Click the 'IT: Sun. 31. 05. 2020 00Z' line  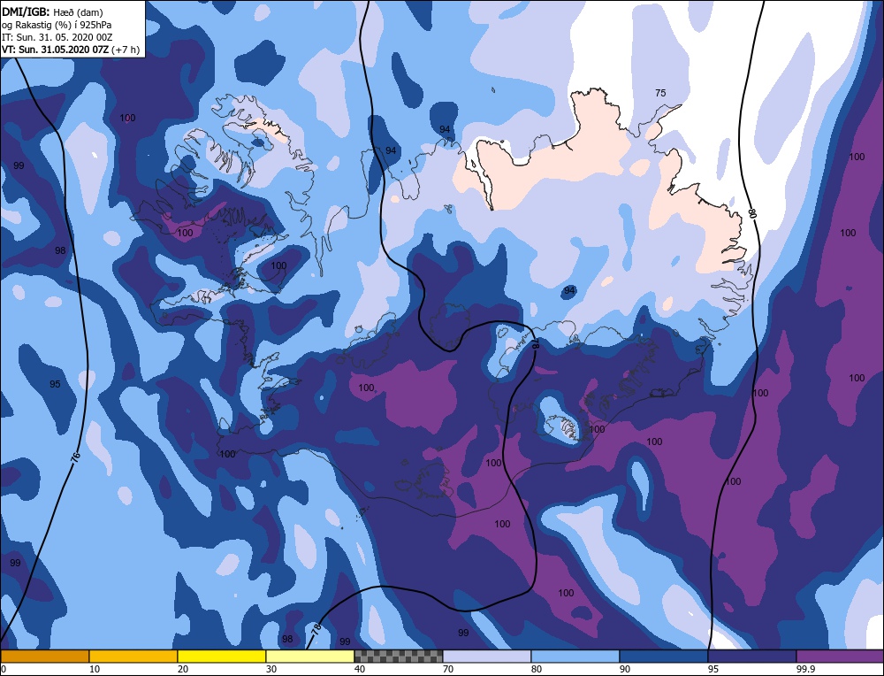(57, 37)
